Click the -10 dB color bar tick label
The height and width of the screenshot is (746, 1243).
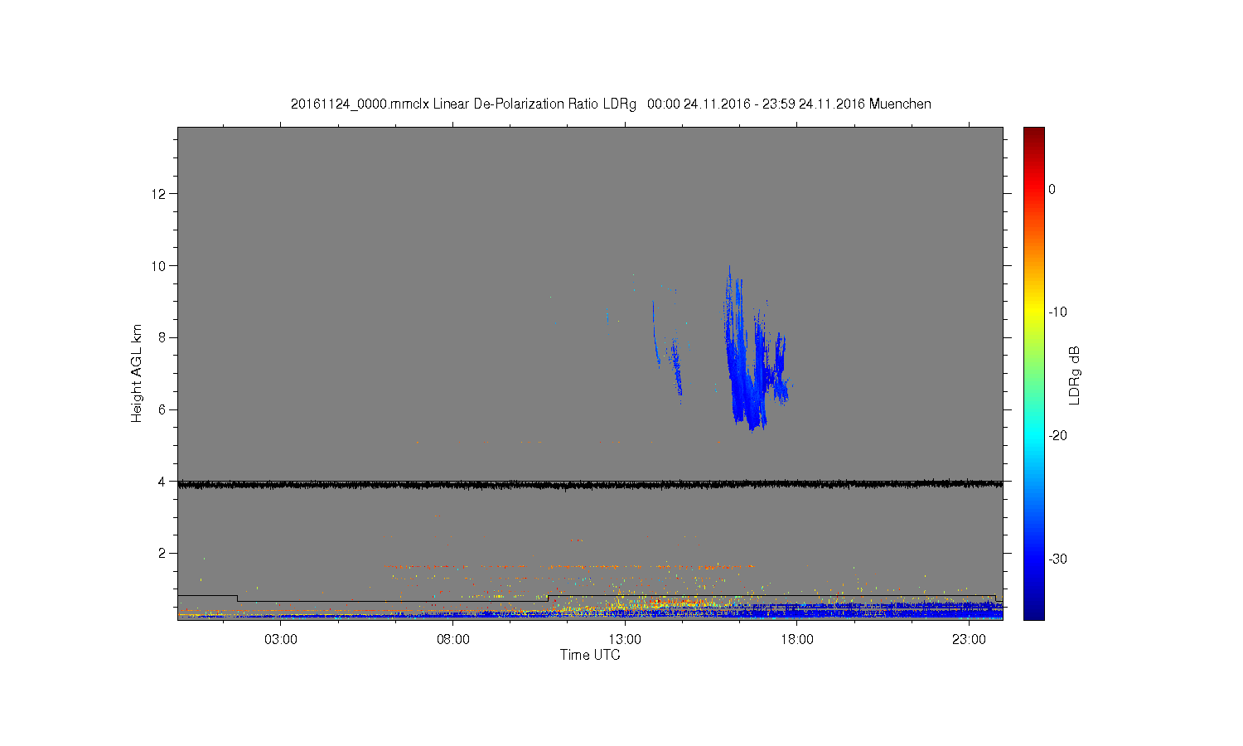1057,312
